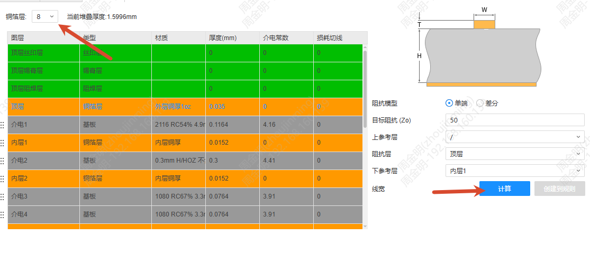Click the blue 计算 button
Viewport: 590px width, 254px height.
(x=505, y=189)
